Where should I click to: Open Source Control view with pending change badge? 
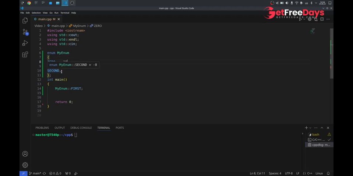[25, 32]
